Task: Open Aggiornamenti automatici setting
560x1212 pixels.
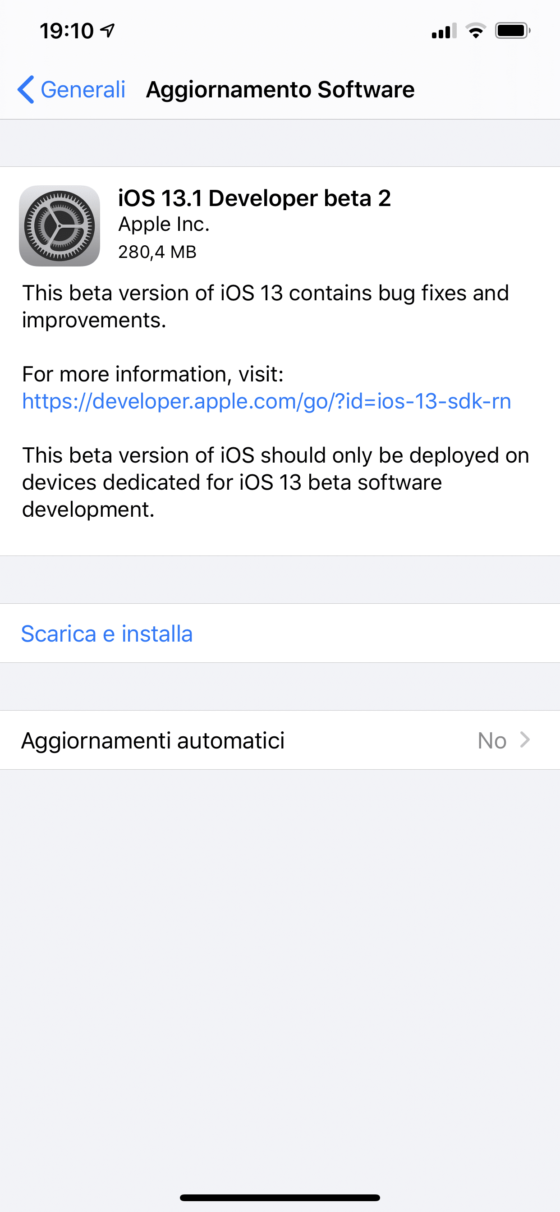Action: coord(280,740)
